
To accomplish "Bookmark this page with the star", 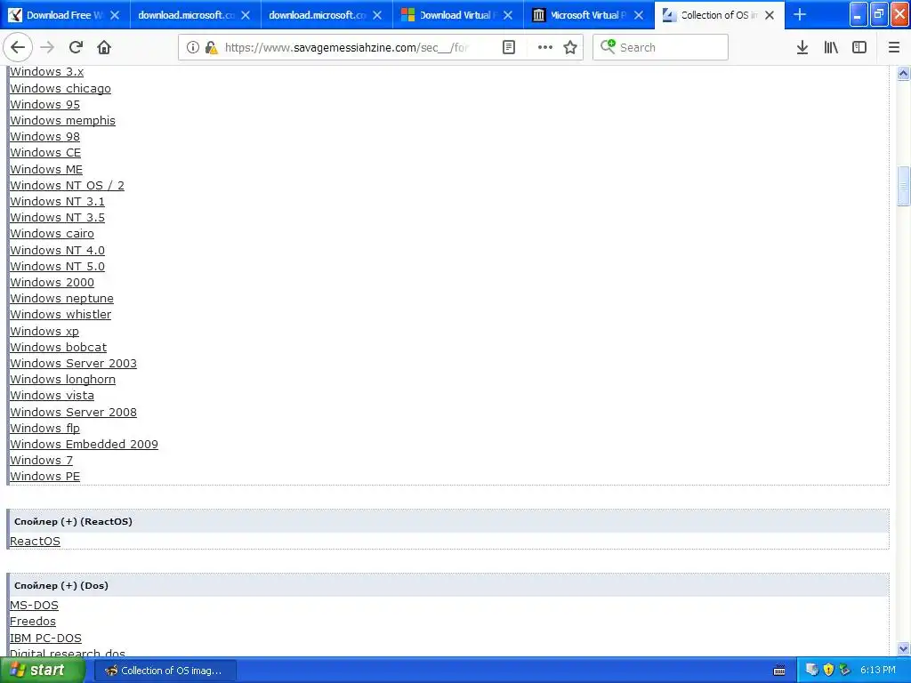I will [570, 47].
